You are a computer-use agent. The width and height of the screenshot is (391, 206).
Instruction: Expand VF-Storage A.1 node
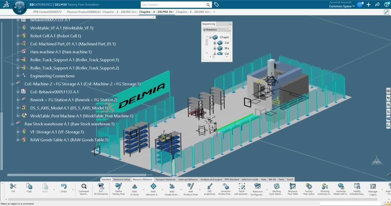pos(18,132)
